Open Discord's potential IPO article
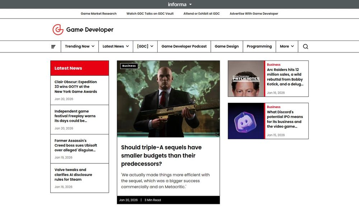 click(285, 119)
